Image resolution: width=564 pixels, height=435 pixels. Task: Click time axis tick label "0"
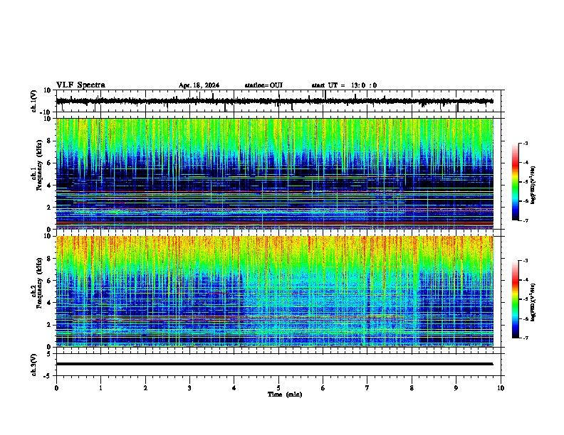point(56,388)
